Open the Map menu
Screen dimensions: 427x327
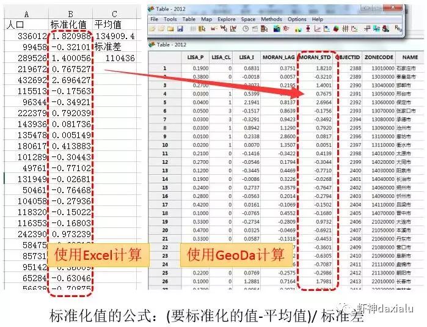click(x=206, y=19)
